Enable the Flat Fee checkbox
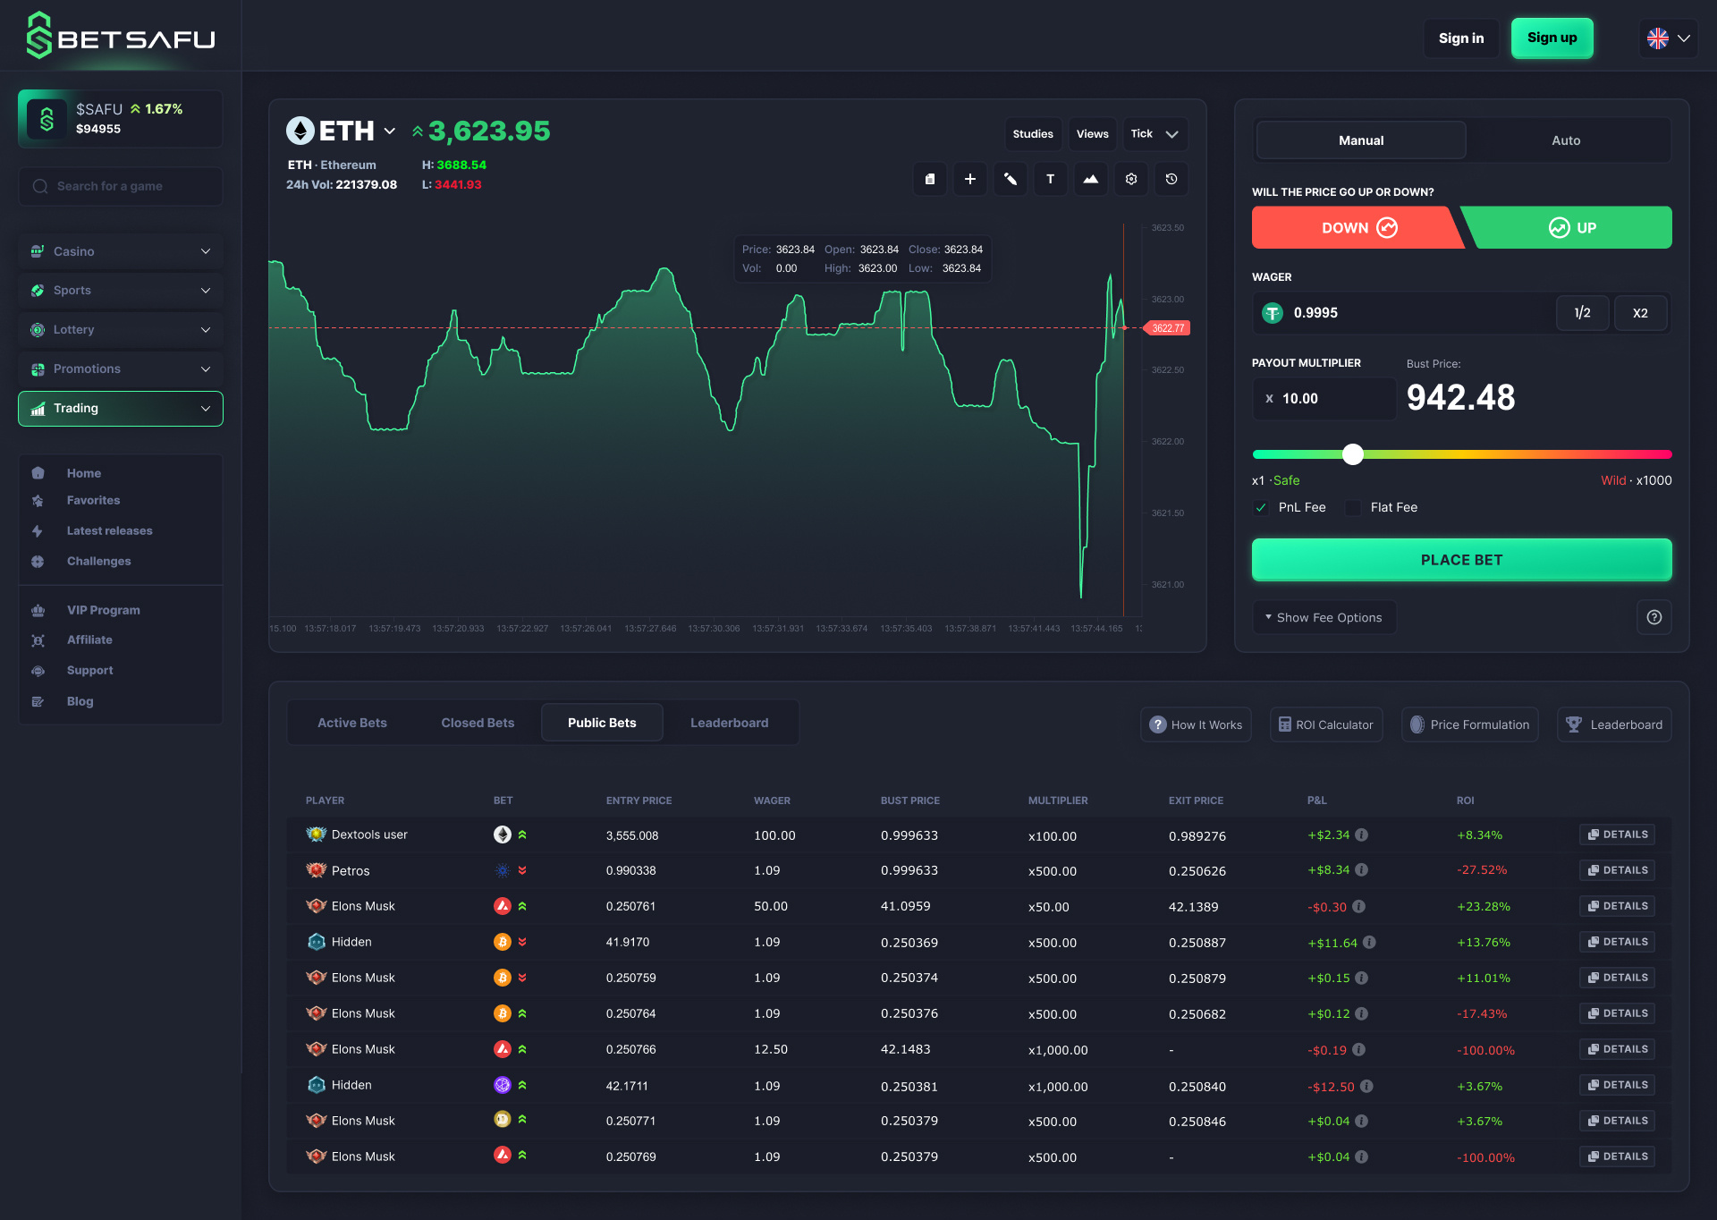 1354,507
